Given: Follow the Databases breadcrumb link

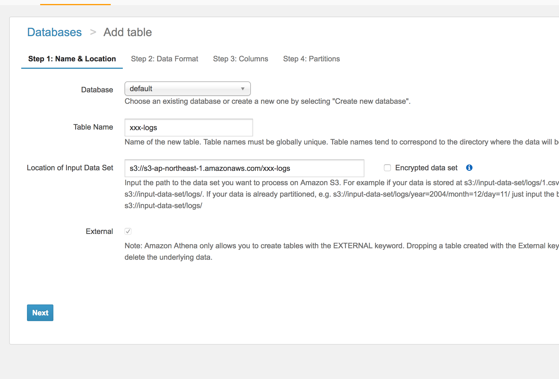Looking at the screenshot, I should [55, 32].
